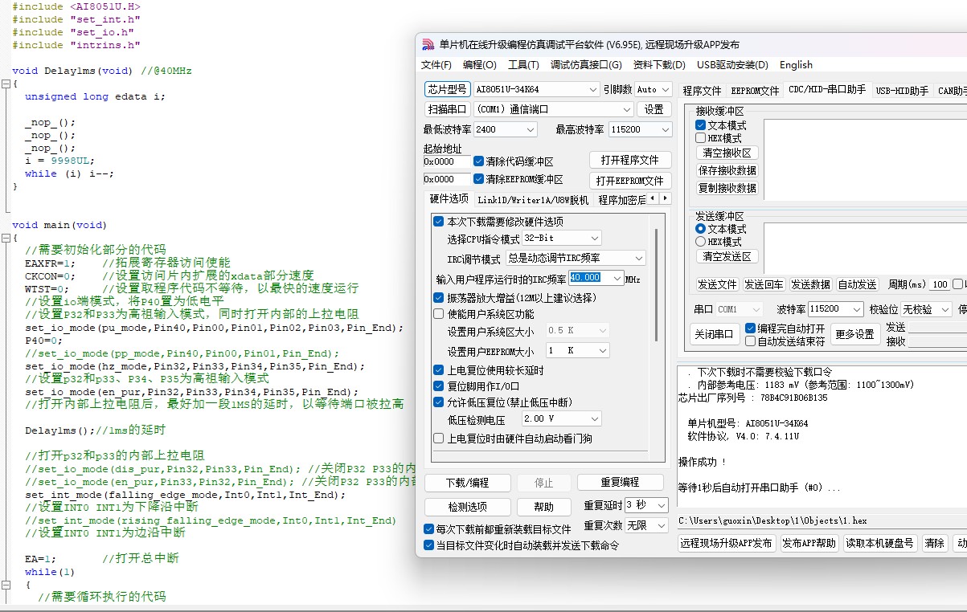Expand the CPU指令模式 32-Bit dropdown
The image size is (967, 612).
(x=594, y=238)
